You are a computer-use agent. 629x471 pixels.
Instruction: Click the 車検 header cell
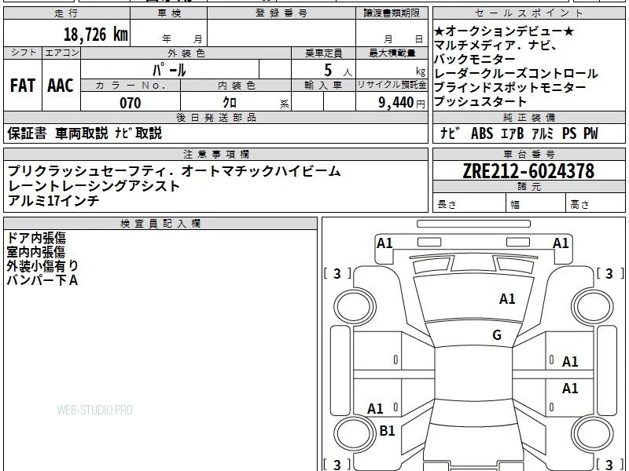(169, 13)
